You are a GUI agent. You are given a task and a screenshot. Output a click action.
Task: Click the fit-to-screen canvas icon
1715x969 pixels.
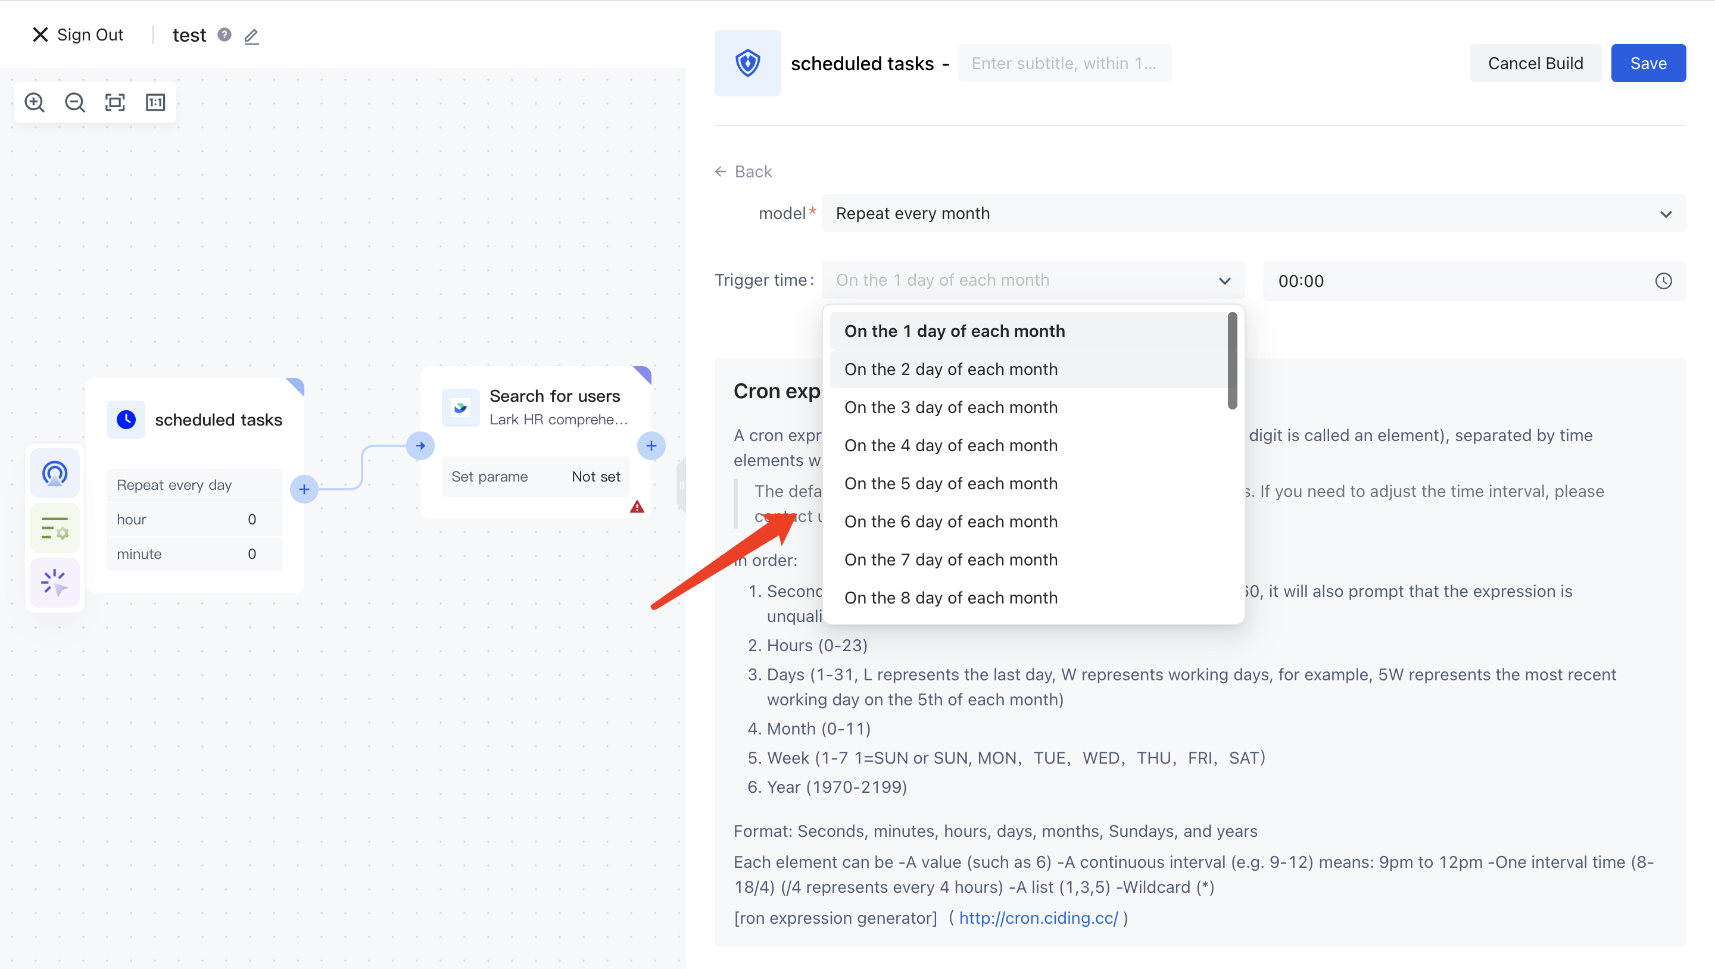[x=115, y=102]
